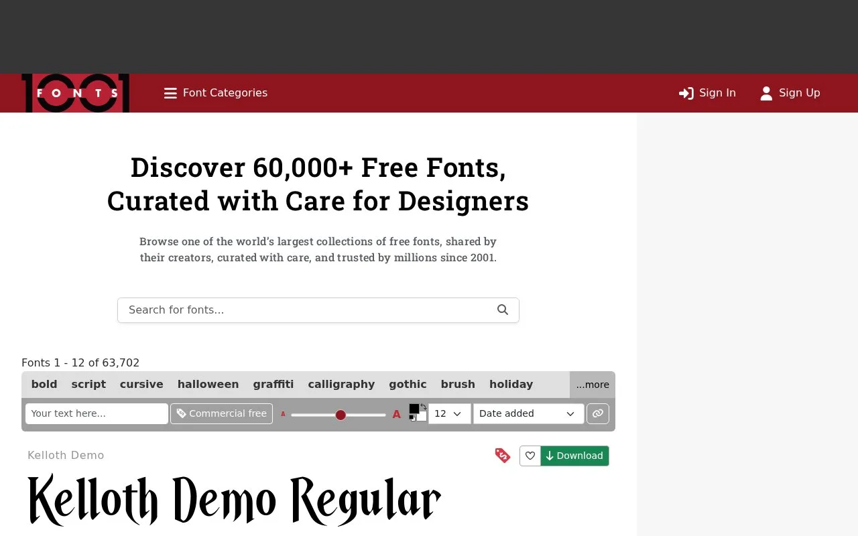Swap foreground and background colors
The image size is (858, 536).
424,407
